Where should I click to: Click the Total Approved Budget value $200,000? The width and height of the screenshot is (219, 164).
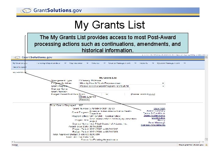95,135
